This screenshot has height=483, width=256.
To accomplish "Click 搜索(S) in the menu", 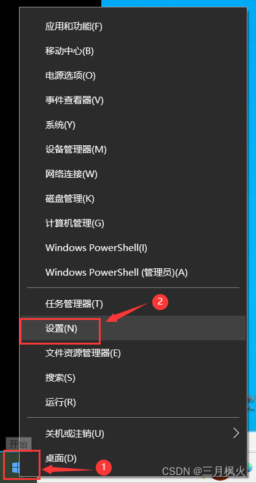I will click(x=60, y=378).
